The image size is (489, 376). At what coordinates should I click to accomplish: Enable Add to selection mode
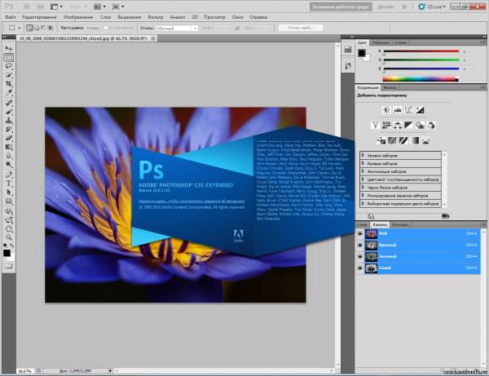37,28
